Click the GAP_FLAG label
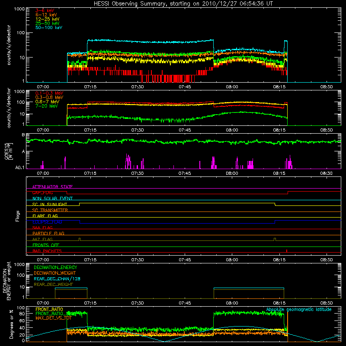Screen dimensions: 346x346 [42, 192]
